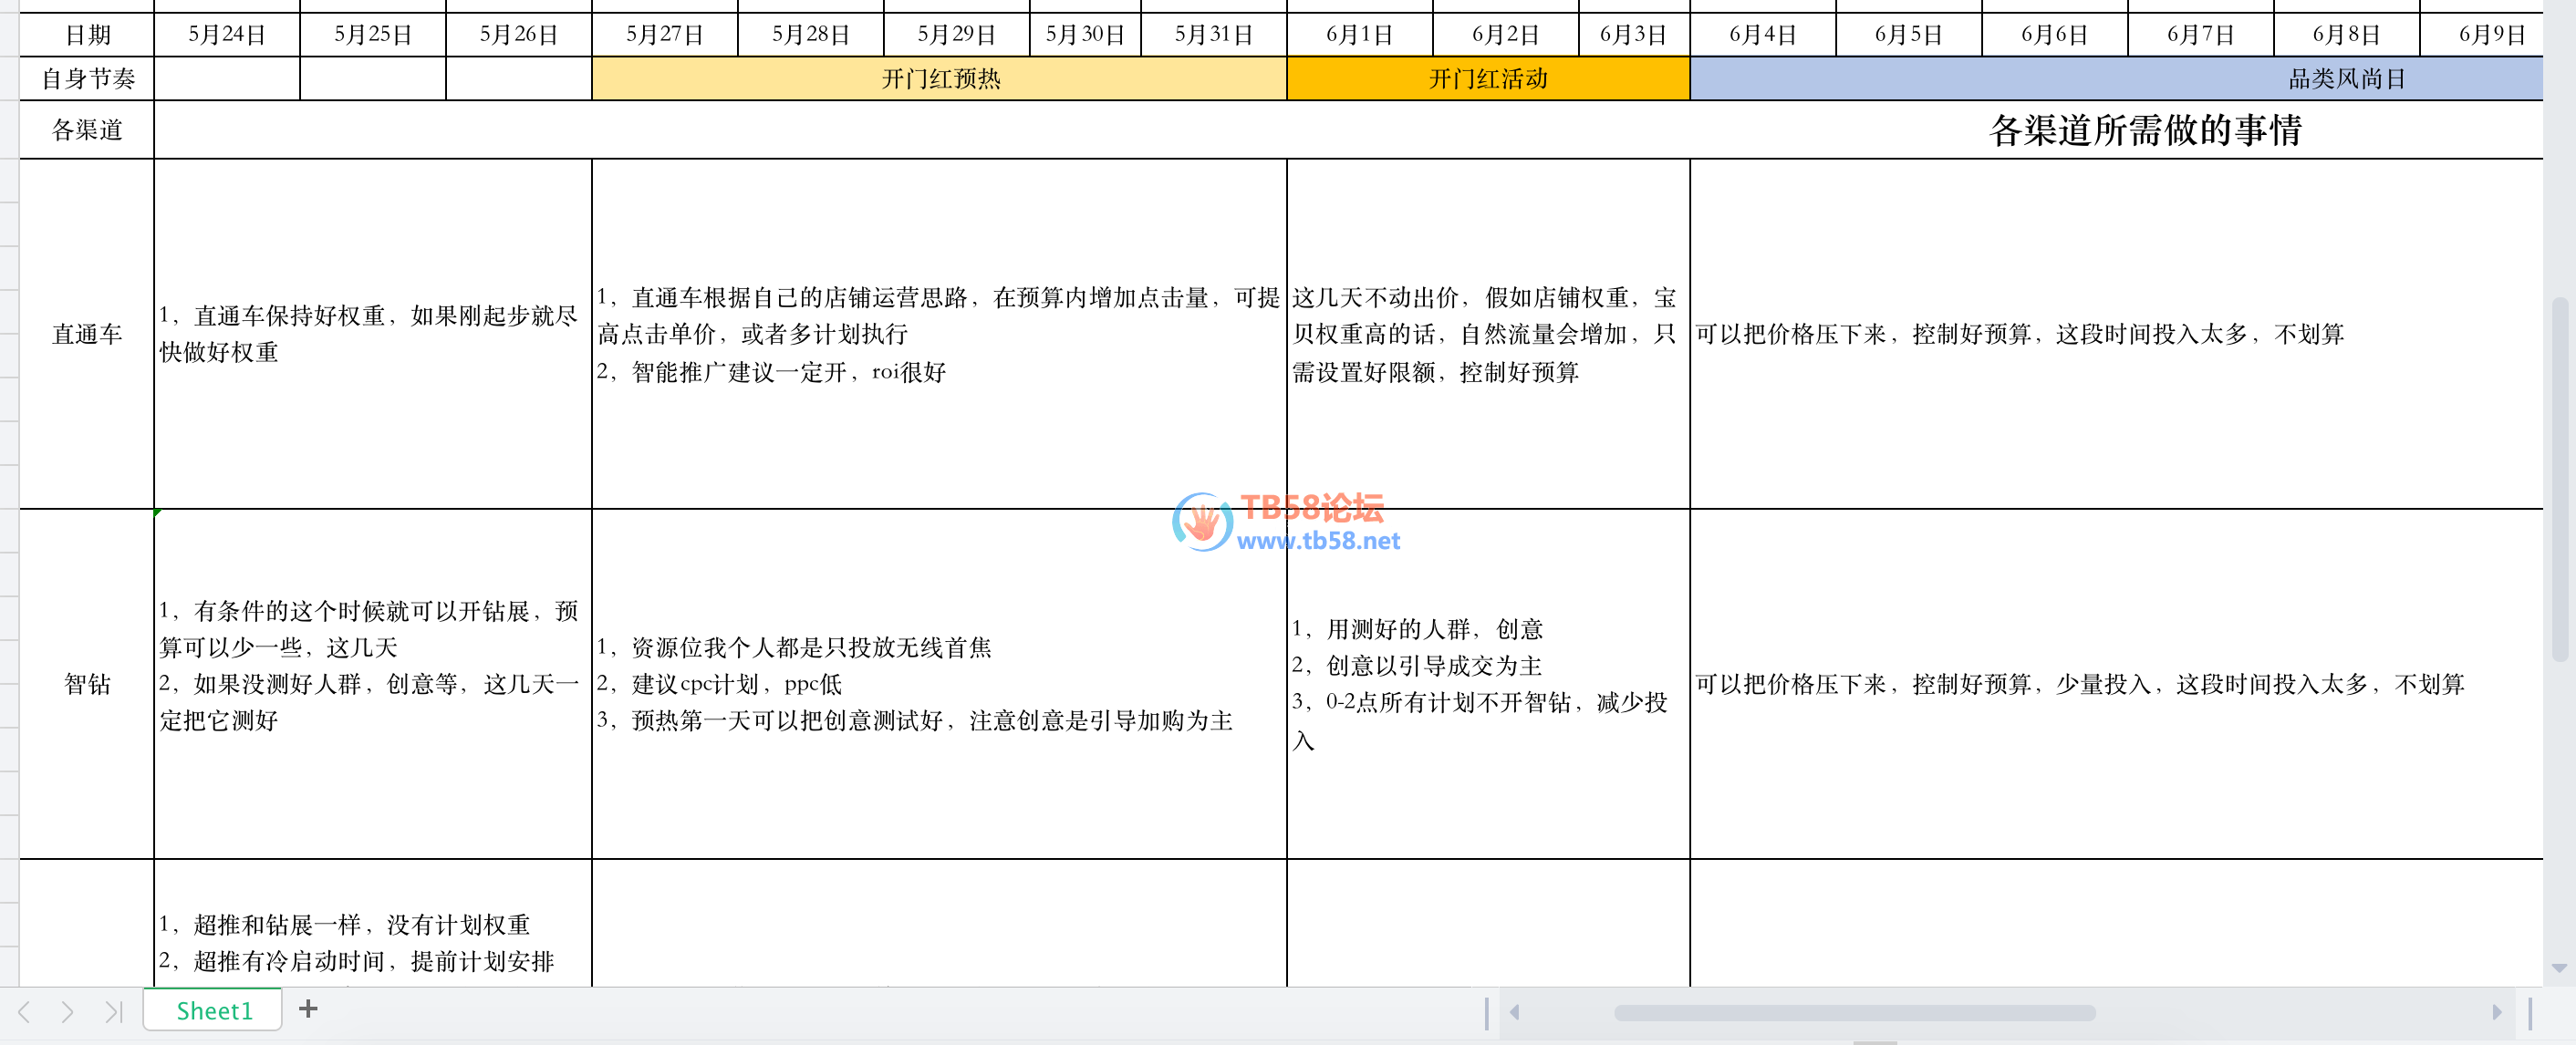The height and width of the screenshot is (1045, 2576).
Task: Select the 5月24日 date cell
Action: point(225,33)
